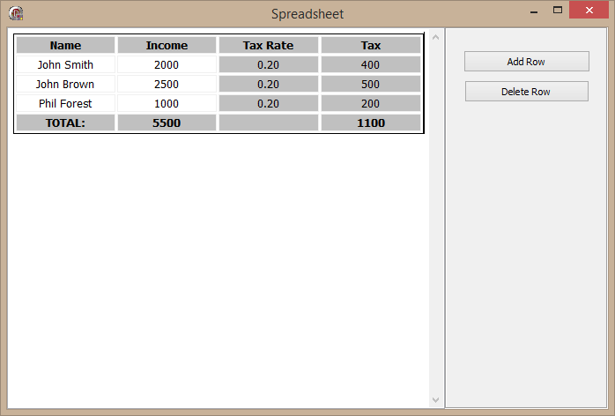Click the income cell containing 2500
This screenshot has width=615, height=416.
(x=167, y=84)
